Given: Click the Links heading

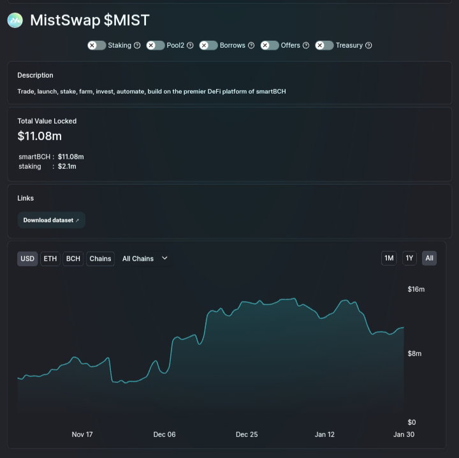Looking at the screenshot, I should [25, 198].
